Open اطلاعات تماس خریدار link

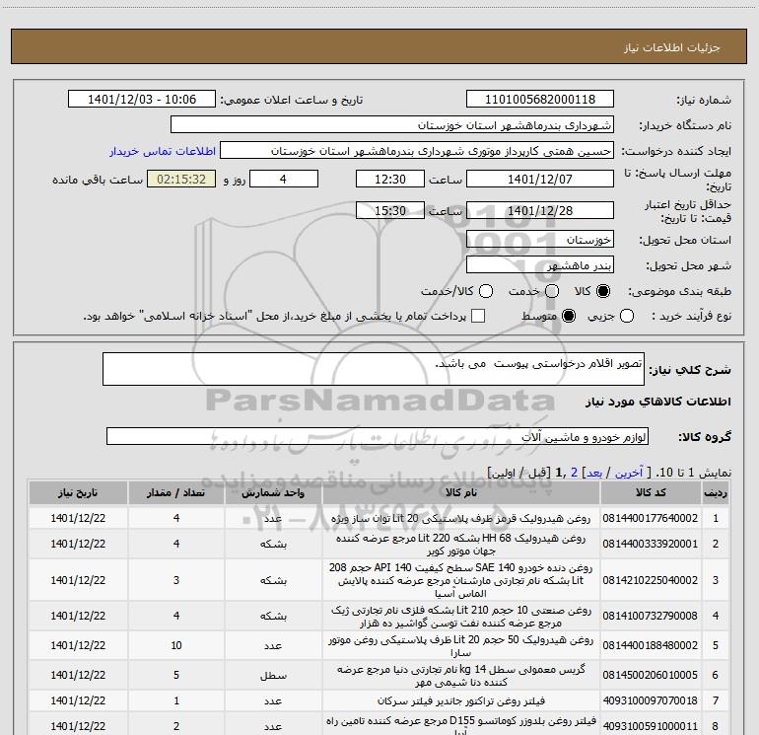(163, 151)
